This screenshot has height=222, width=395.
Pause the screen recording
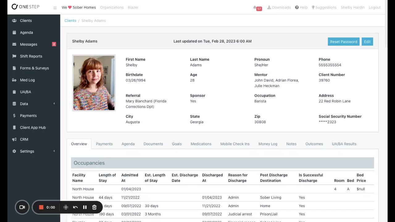[x=85, y=207]
